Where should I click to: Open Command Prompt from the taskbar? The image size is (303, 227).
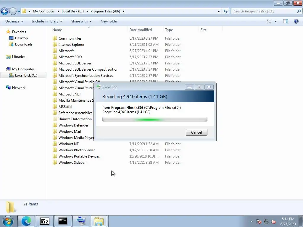coord(63,221)
